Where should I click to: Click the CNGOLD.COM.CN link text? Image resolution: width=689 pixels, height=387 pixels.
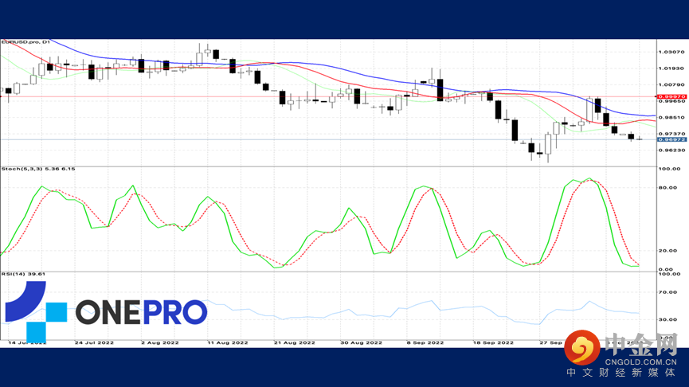tap(640, 362)
